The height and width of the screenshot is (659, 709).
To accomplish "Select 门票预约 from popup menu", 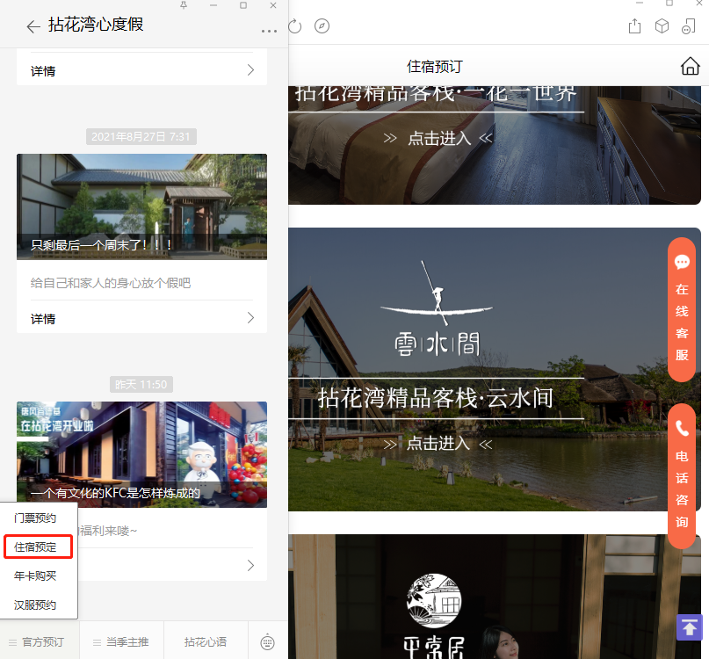I will pyautogui.click(x=35, y=518).
